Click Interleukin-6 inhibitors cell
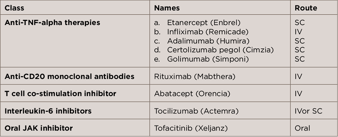 coord(48,110)
